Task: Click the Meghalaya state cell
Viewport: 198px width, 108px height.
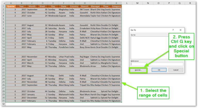Action: (63, 9)
